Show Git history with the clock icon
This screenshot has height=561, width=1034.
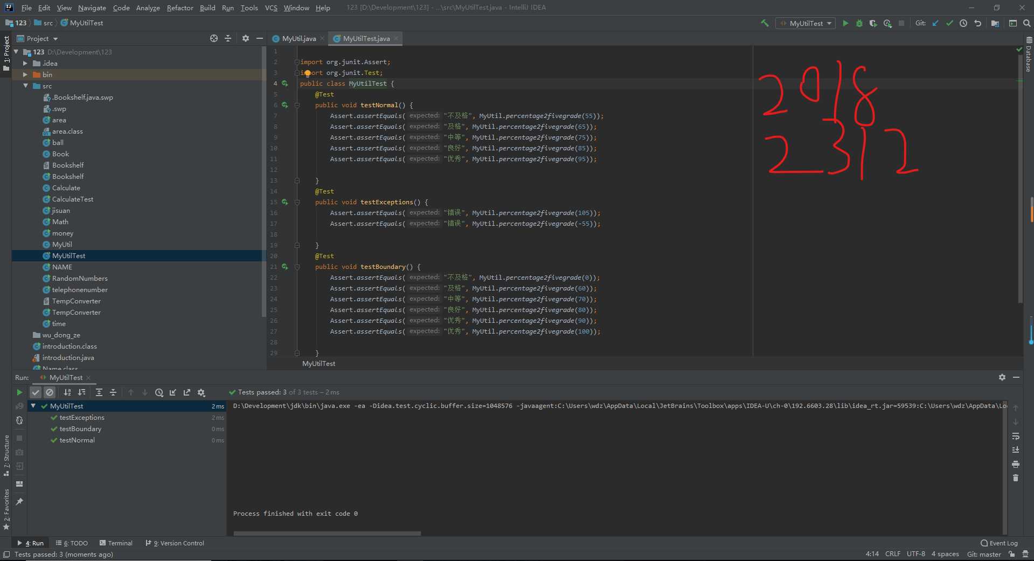point(963,23)
